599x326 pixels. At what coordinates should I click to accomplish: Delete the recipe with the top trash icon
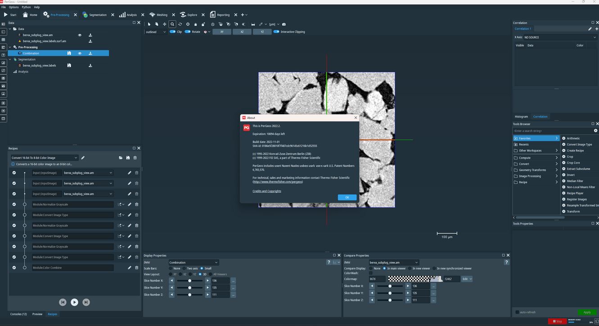(135, 158)
